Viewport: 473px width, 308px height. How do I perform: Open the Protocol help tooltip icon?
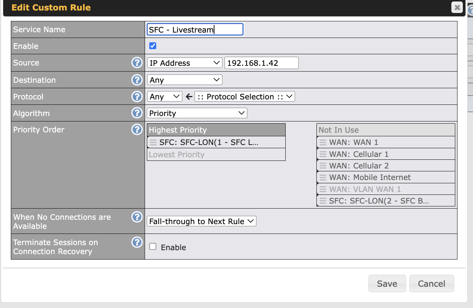(137, 97)
